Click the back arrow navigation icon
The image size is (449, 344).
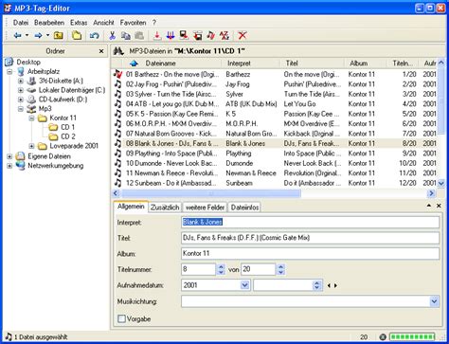click(x=18, y=35)
